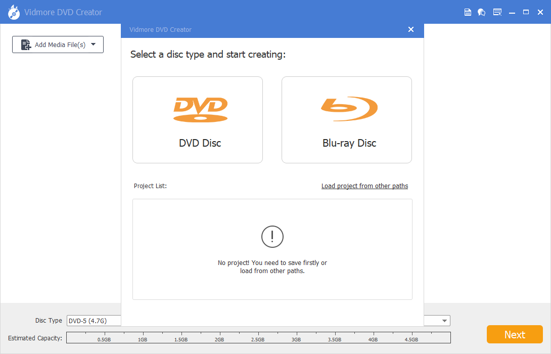Viewport: 551px width, 354px height.
Task: Close the disc type dialog
Action: coord(411,29)
